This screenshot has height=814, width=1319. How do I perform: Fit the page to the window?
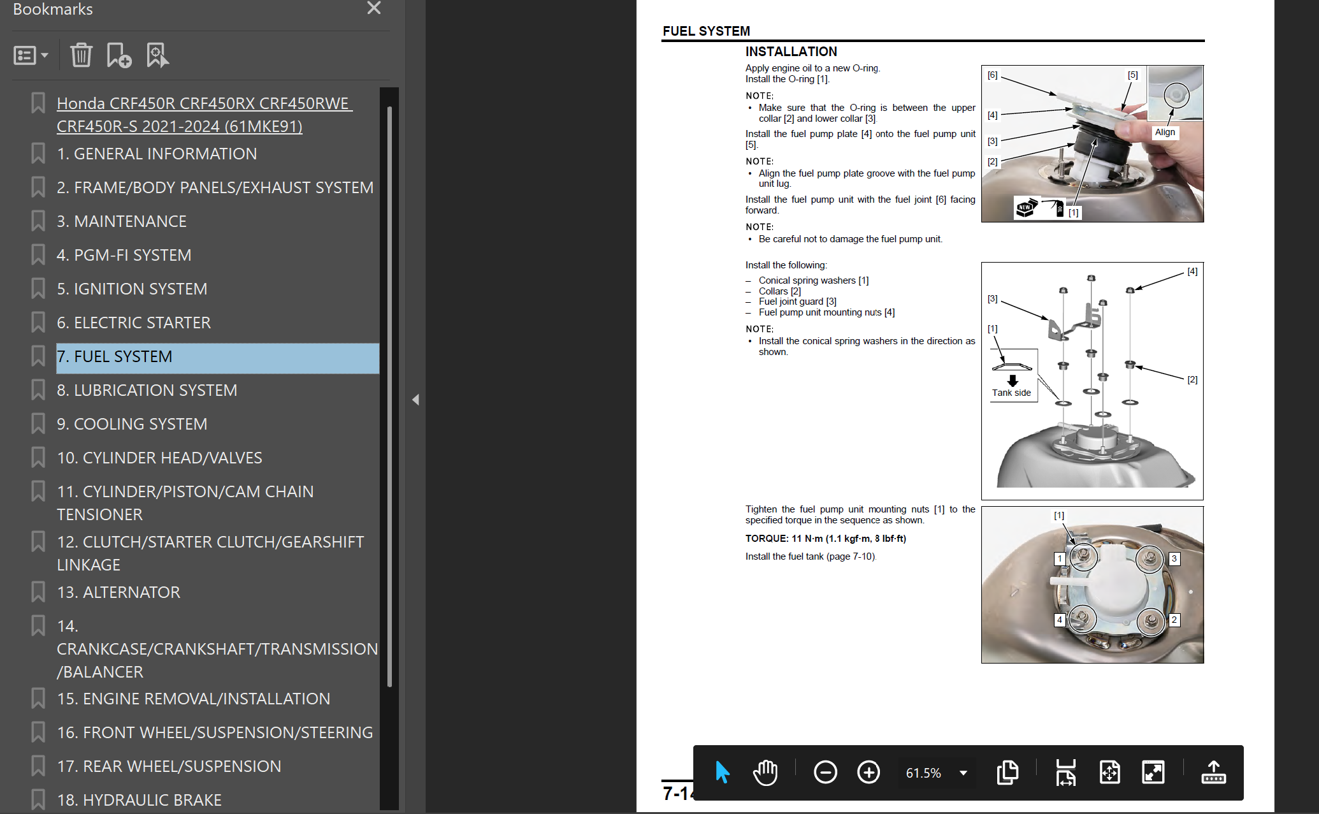(x=1109, y=773)
